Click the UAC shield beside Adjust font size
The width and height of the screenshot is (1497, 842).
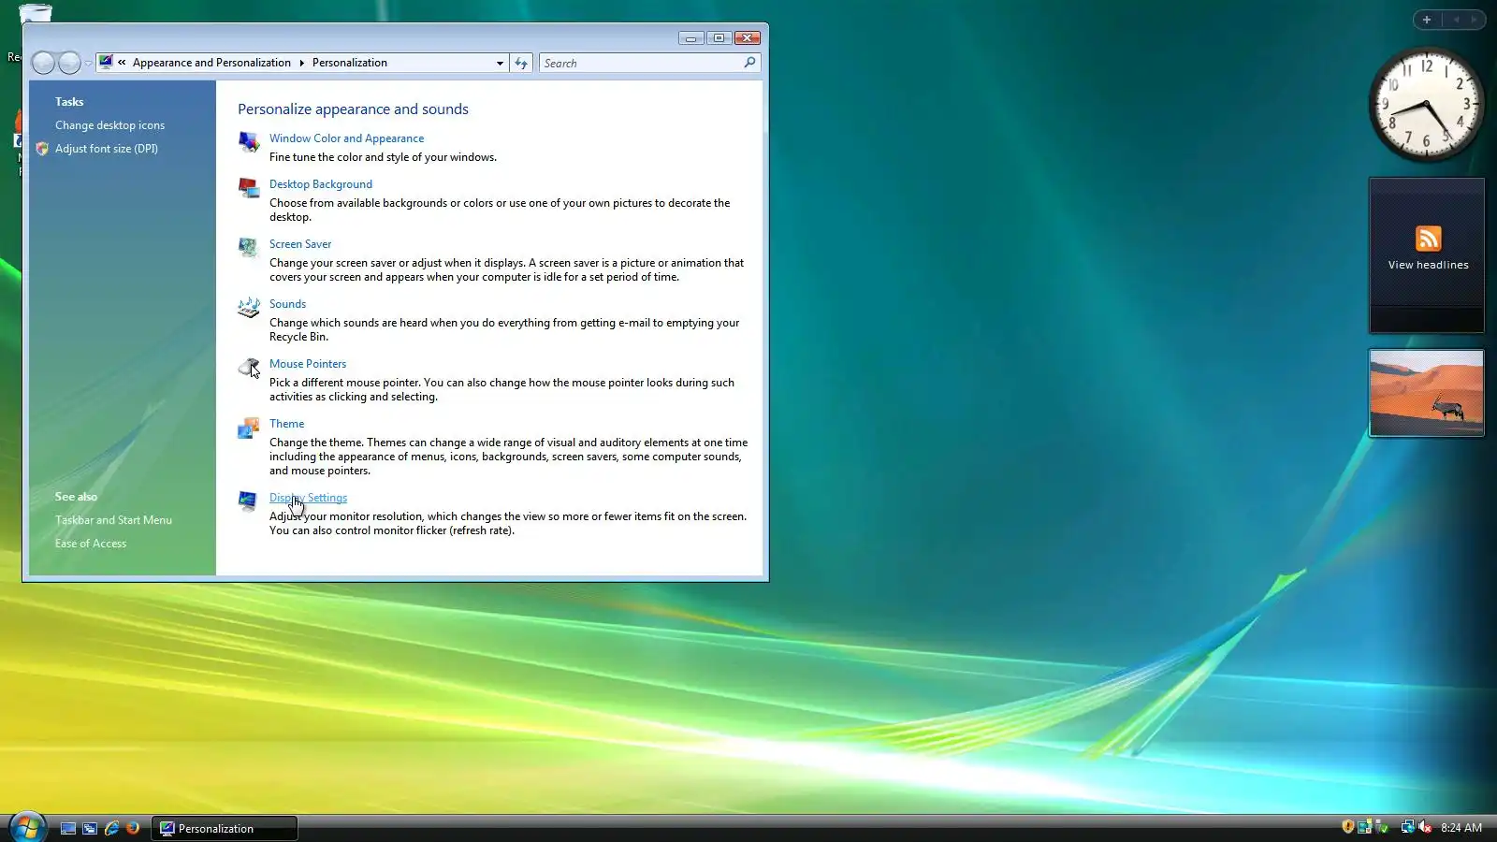pos(42,149)
